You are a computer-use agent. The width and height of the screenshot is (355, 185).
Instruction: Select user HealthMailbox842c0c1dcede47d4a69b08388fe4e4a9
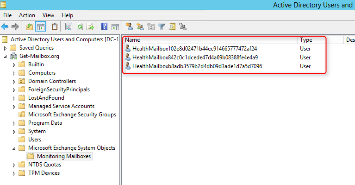pyautogui.click(x=195, y=57)
